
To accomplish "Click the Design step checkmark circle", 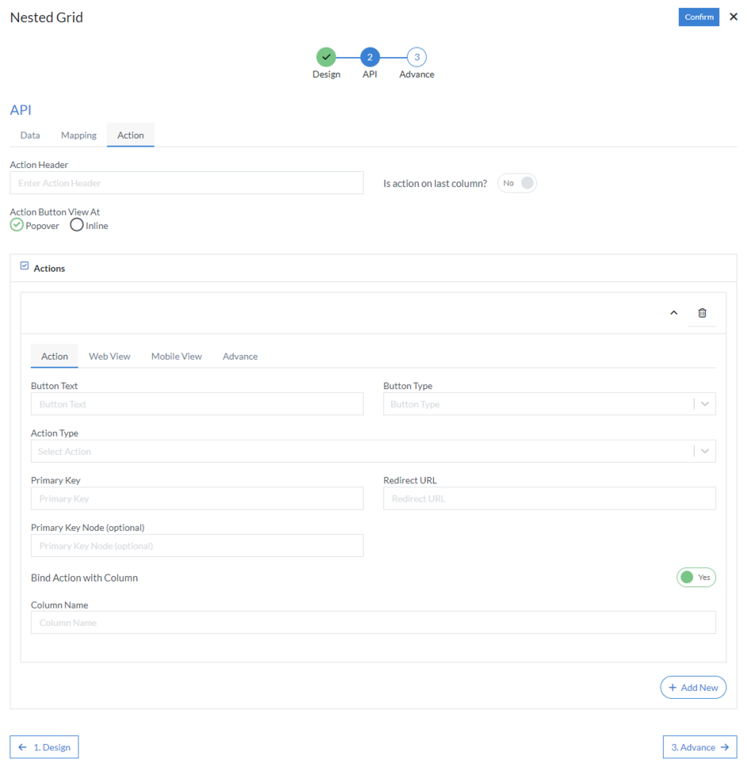I will [326, 57].
